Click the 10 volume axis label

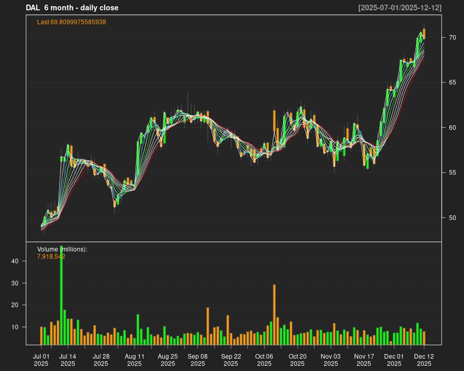(x=15, y=327)
